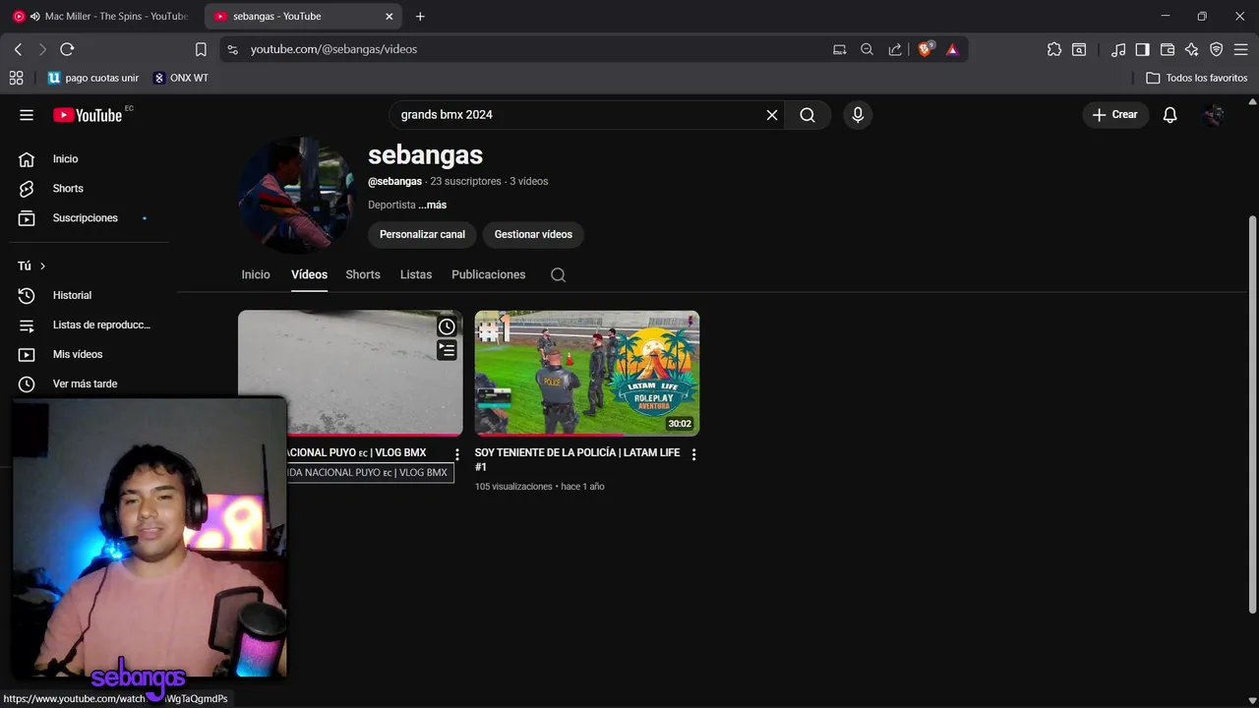Image resolution: width=1259 pixels, height=708 pixels.
Task: Open media control music note icon
Action: pos(1118,49)
